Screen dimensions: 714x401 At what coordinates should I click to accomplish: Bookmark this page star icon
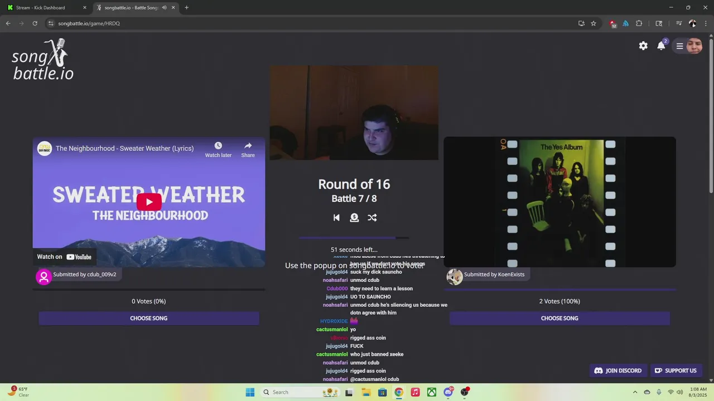(594, 23)
